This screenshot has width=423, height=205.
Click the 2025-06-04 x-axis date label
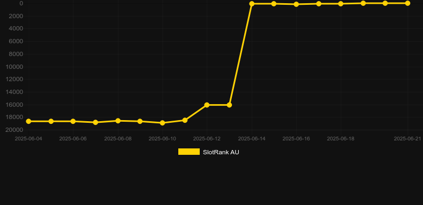28,139
